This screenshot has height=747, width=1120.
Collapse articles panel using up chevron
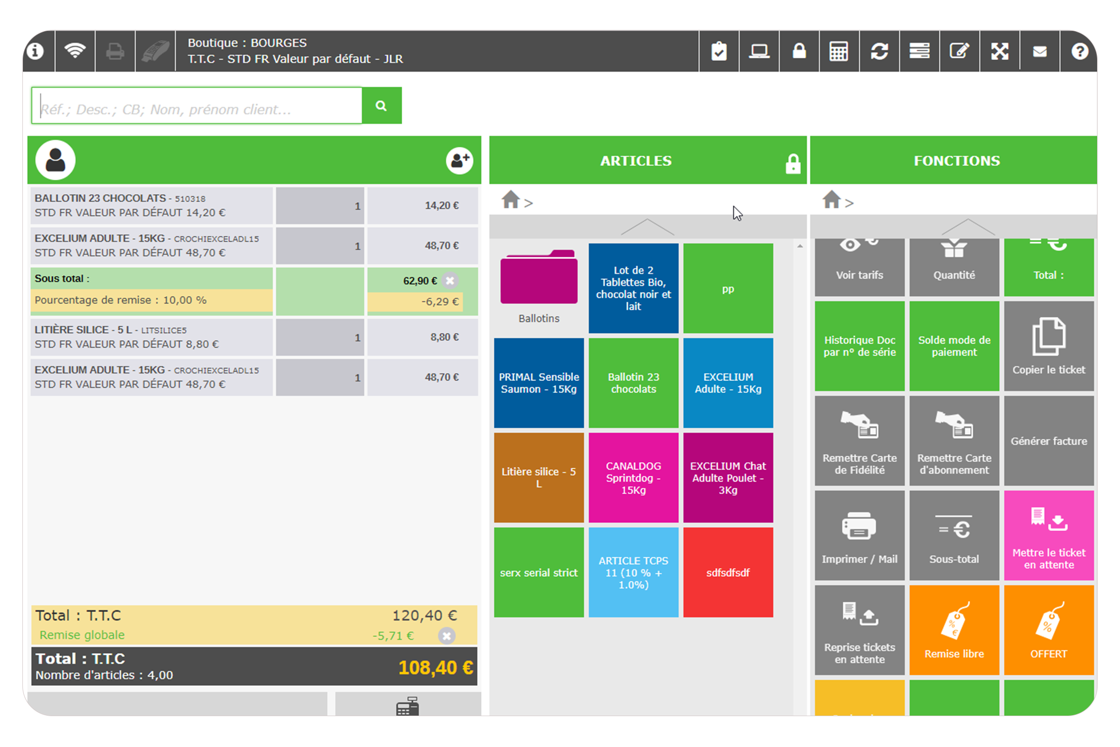647,227
